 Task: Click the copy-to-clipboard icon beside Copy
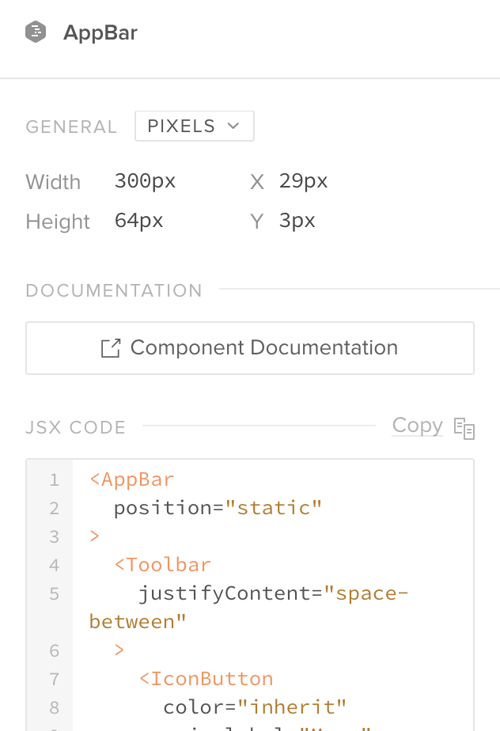(x=464, y=428)
